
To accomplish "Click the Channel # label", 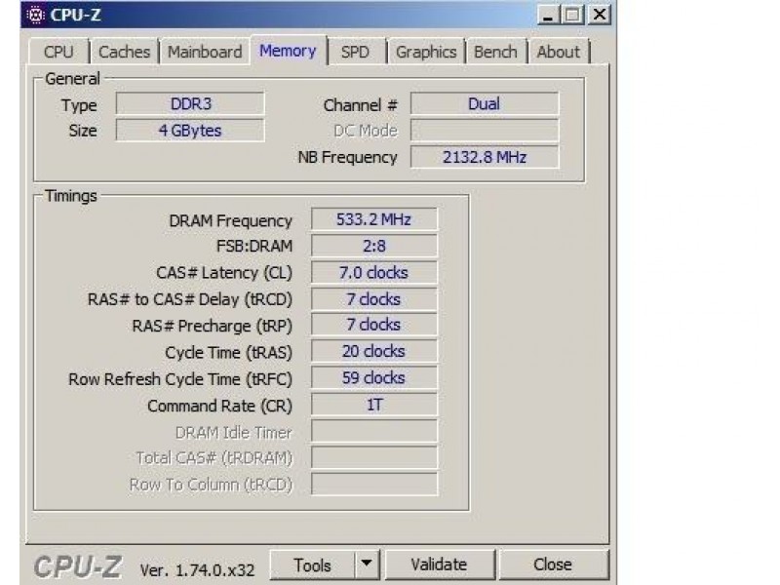I will (361, 105).
